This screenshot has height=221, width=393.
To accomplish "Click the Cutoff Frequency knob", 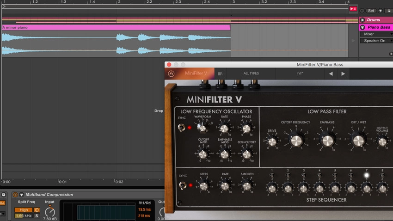I will 296,140.
